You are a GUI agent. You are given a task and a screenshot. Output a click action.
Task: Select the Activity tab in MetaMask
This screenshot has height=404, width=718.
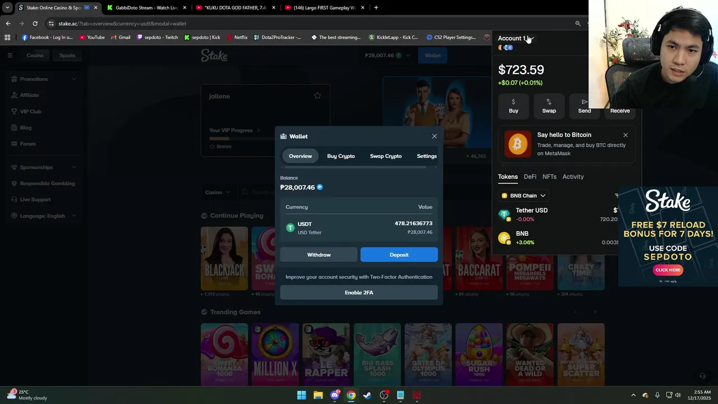tap(573, 177)
